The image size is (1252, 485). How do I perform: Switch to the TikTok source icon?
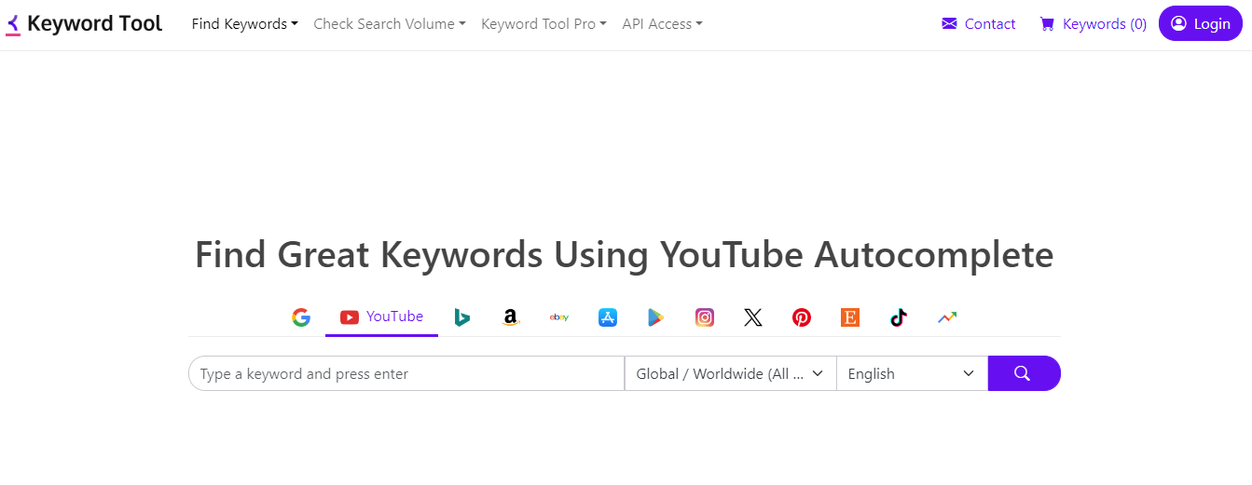(x=899, y=317)
